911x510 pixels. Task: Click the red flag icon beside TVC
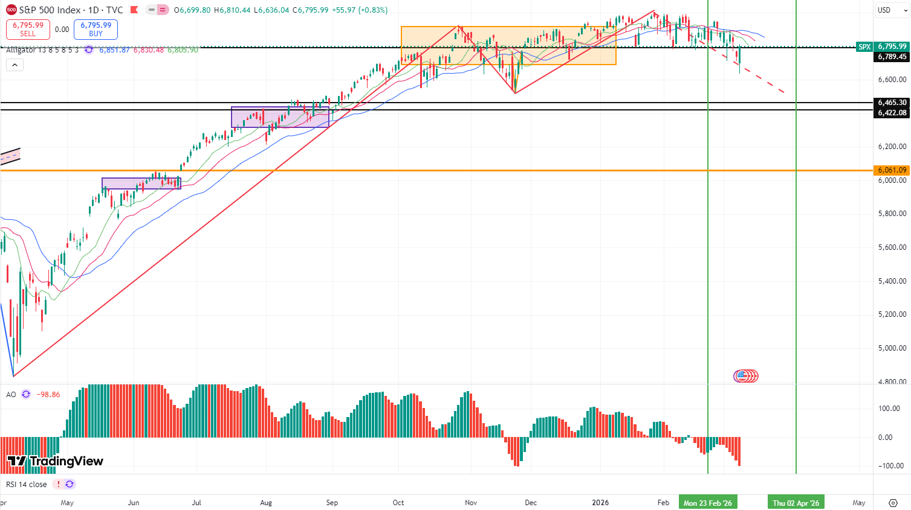click(x=134, y=10)
